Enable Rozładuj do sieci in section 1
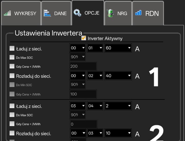Image resolution: width=185 pixels, height=141 pixels. (12, 76)
